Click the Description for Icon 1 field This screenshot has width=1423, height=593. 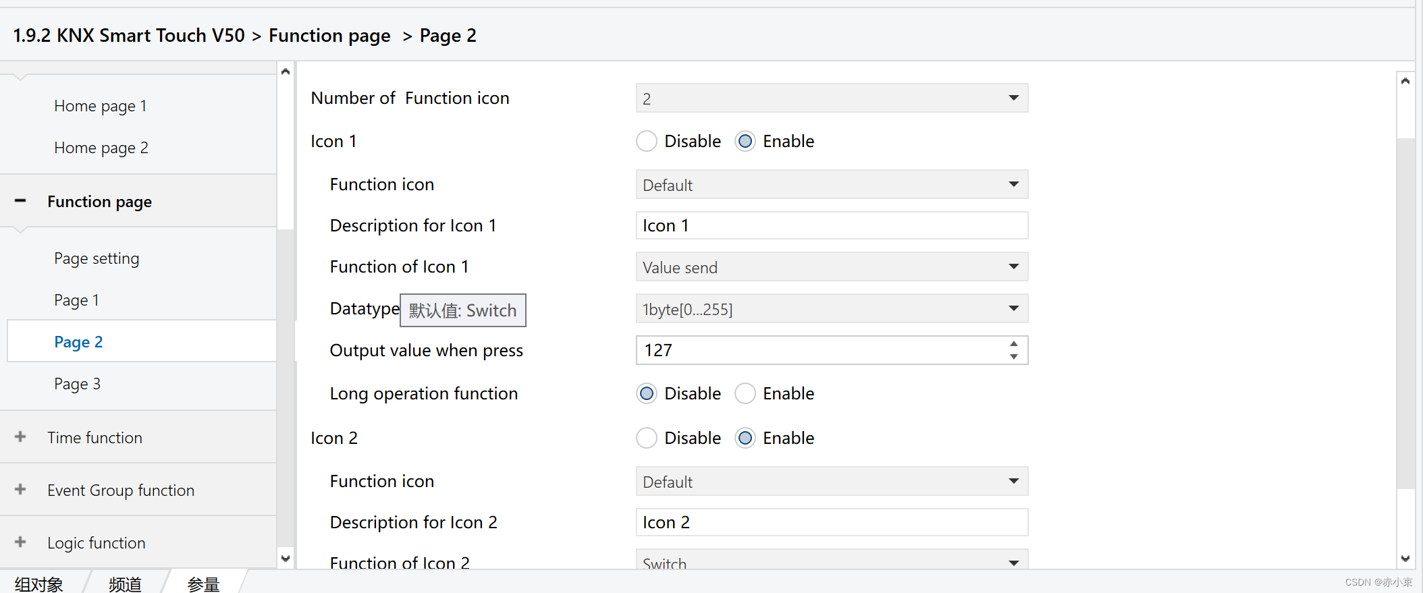click(831, 225)
